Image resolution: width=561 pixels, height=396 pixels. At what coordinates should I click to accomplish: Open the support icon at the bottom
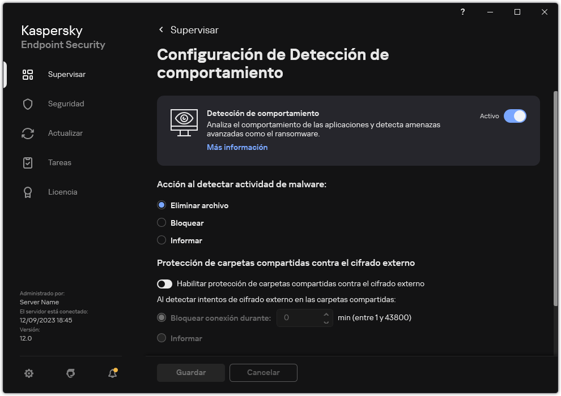[x=70, y=373]
